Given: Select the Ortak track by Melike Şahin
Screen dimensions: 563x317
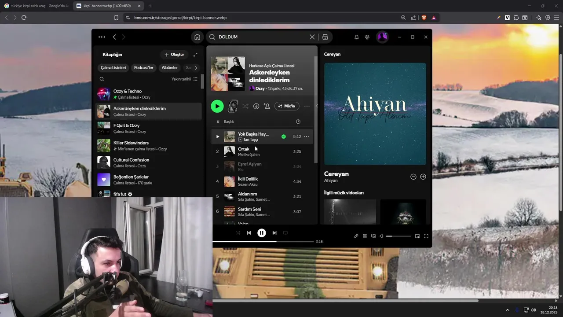Looking at the screenshot, I should pos(262,151).
